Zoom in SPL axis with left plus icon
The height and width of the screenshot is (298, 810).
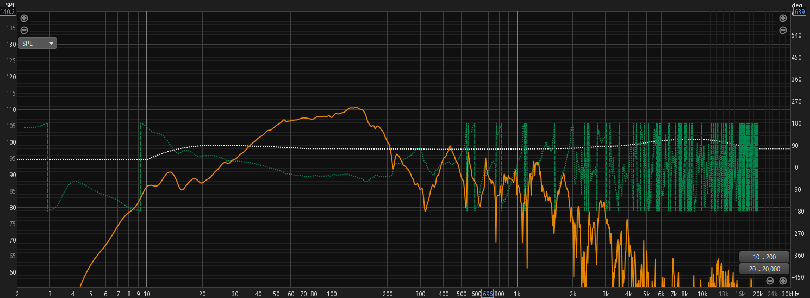[24, 18]
